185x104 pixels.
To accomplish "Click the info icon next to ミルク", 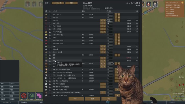I will point(50,38).
